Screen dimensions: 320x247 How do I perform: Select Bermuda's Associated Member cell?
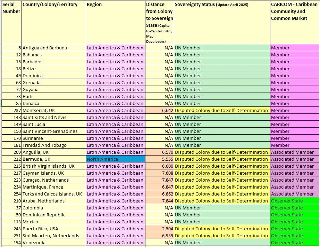(x=295, y=159)
